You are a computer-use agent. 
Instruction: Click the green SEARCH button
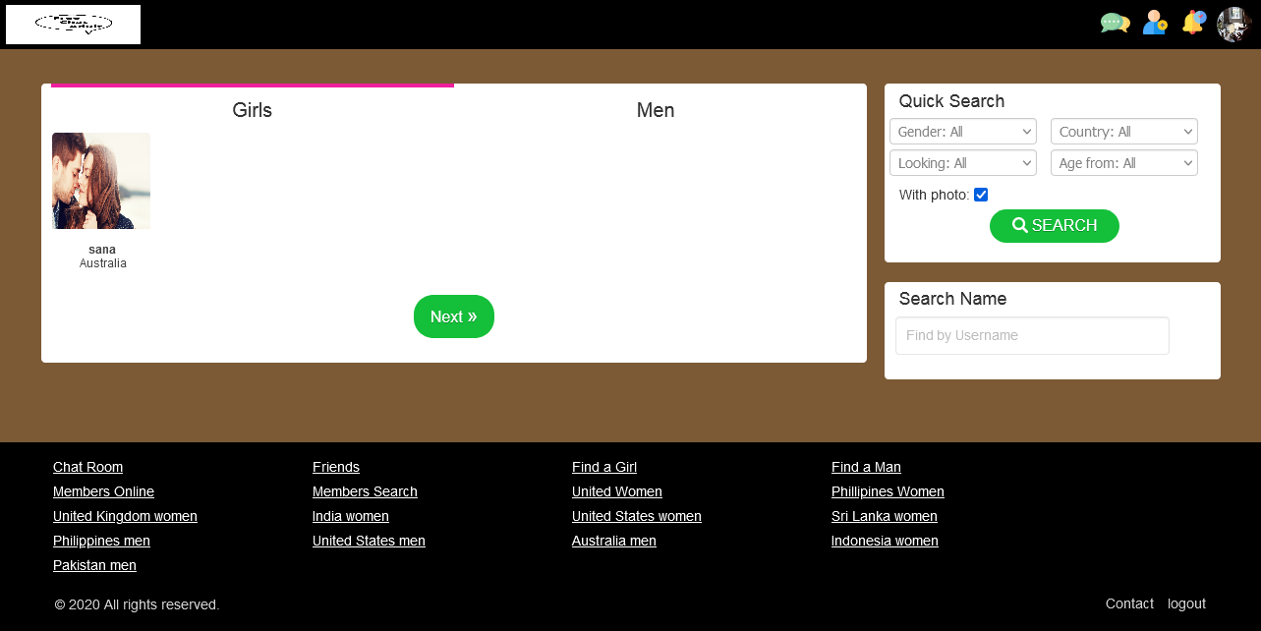pyautogui.click(x=1055, y=226)
